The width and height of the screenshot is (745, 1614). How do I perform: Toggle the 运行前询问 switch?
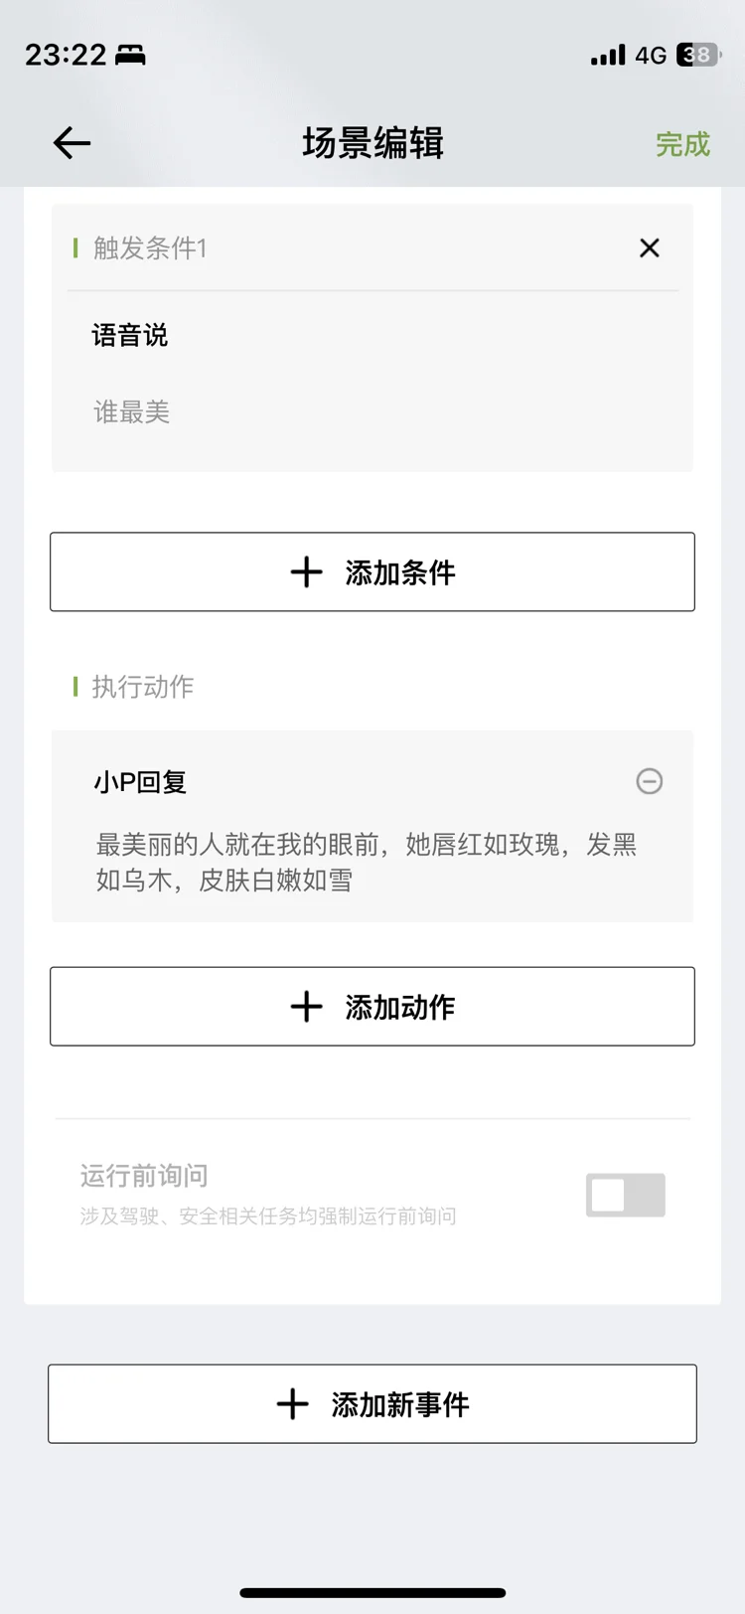(626, 1195)
